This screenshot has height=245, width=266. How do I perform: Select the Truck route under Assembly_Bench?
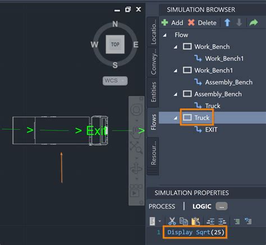(213, 106)
